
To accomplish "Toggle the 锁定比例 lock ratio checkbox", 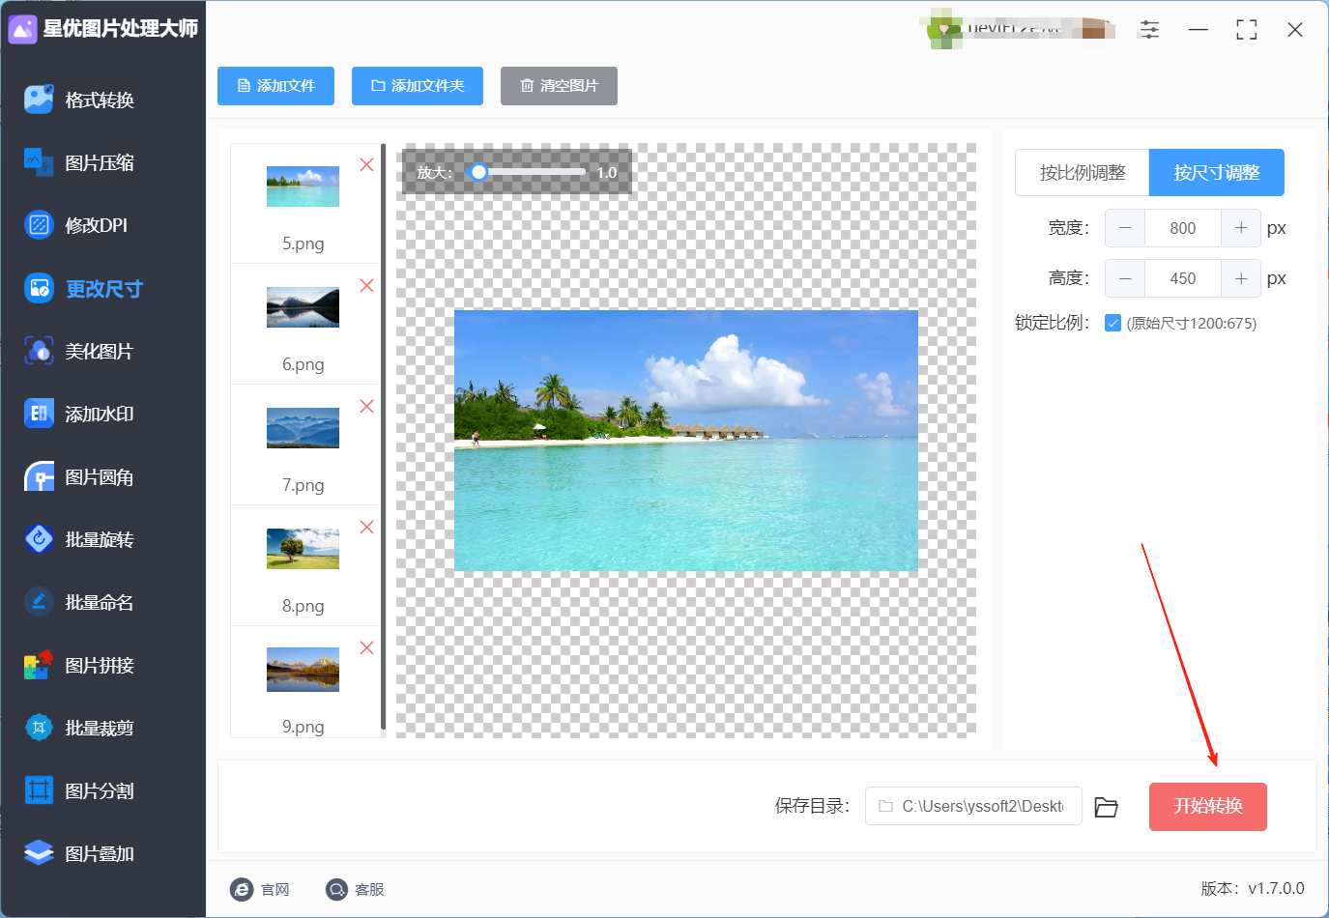I will coord(1112,323).
